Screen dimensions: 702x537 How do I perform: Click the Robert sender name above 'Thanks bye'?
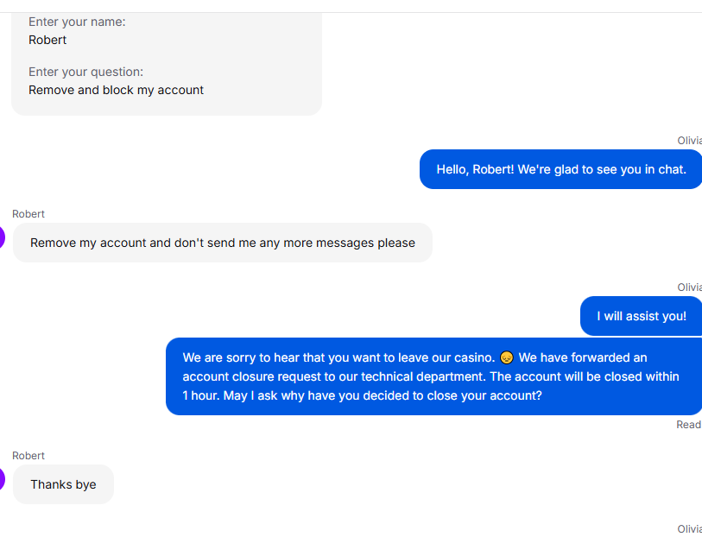pyautogui.click(x=28, y=456)
